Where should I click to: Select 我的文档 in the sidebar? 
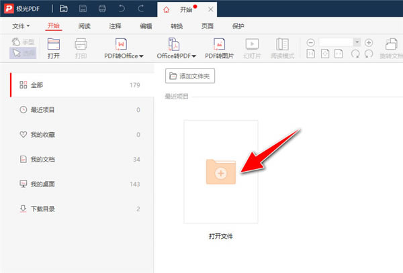pyautogui.click(x=82, y=160)
